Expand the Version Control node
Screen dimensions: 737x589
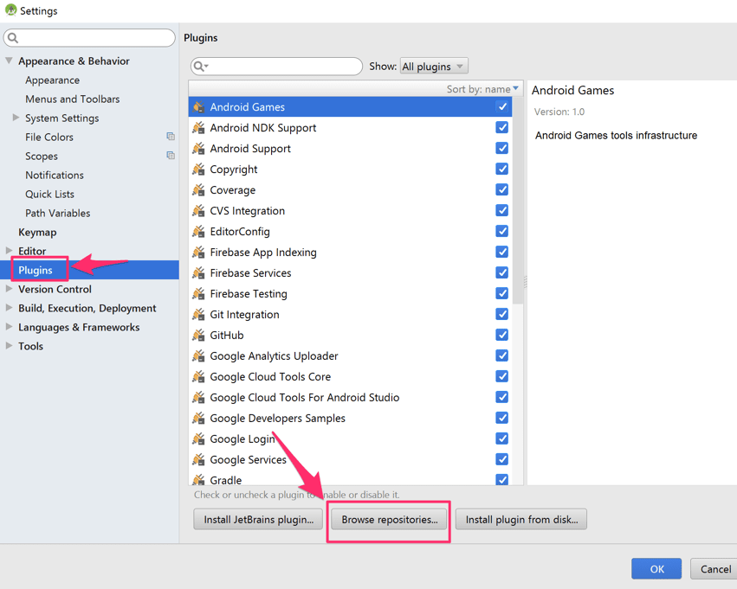(x=9, y=289)
